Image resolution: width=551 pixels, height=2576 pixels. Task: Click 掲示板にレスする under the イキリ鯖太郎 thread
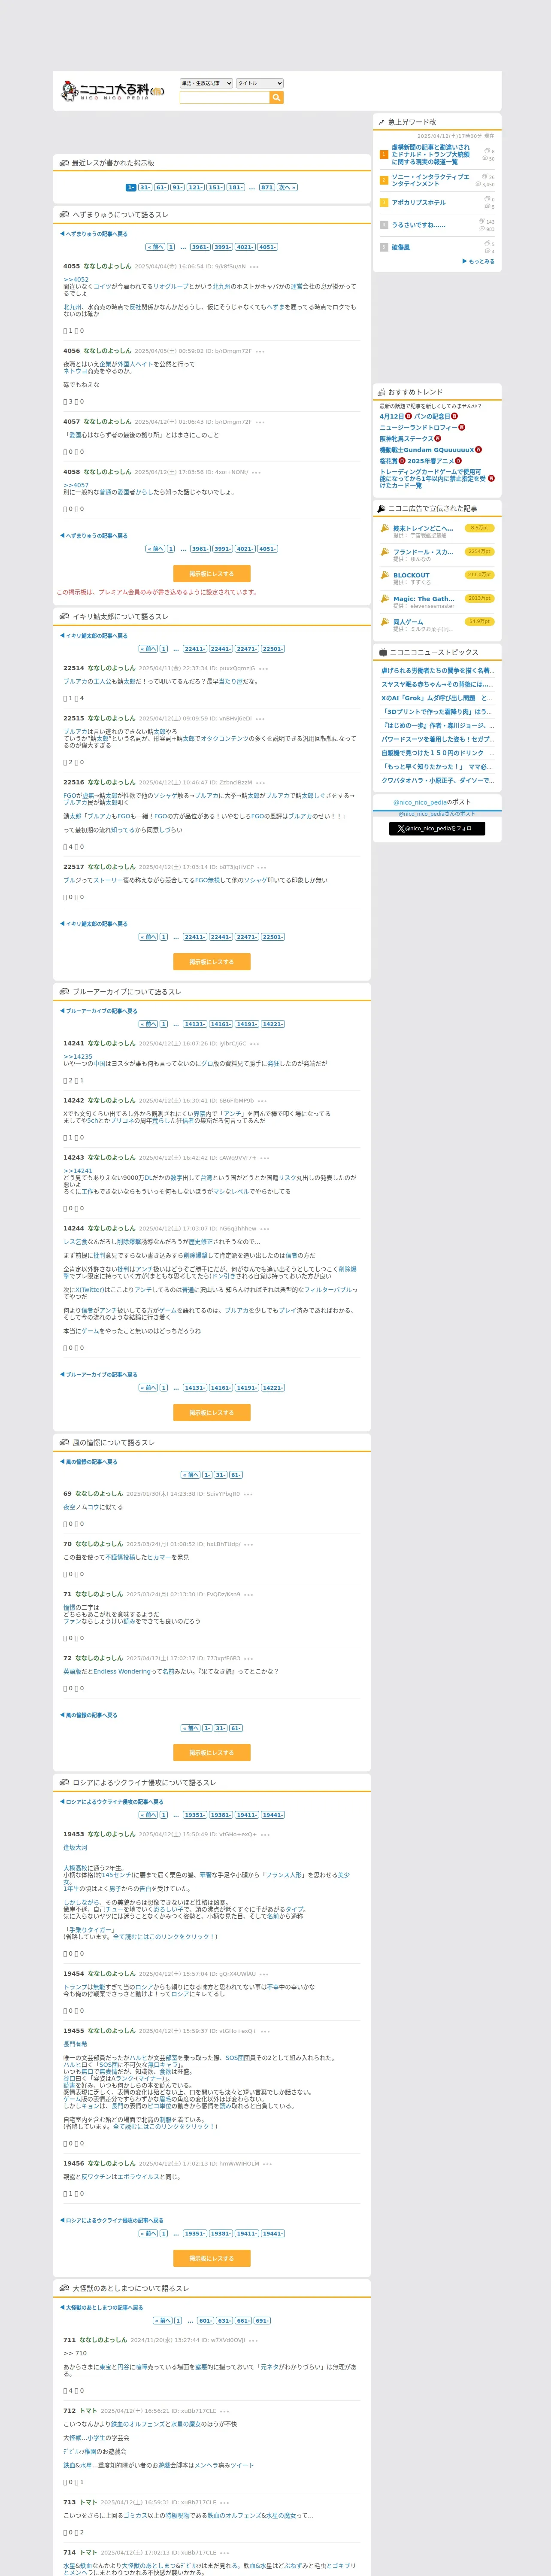coord(212,962)
